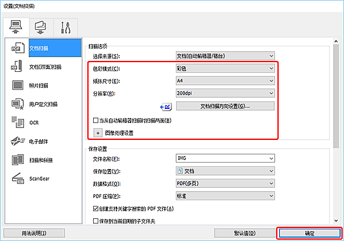Image resolution: width=344 pixels, height=241 pixels.
Task: Click the 确定 OK button
Action: [310, 233]
